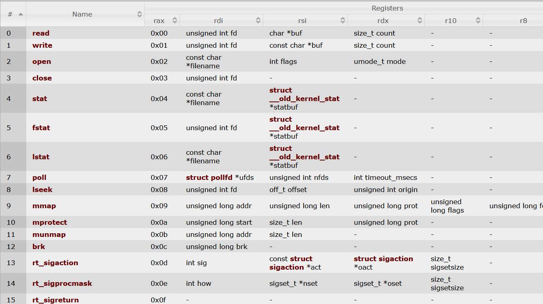Click 'int sig' cell
Image resolution: width=543 pixels, height=304 pixels.
[x=196, y=263]
